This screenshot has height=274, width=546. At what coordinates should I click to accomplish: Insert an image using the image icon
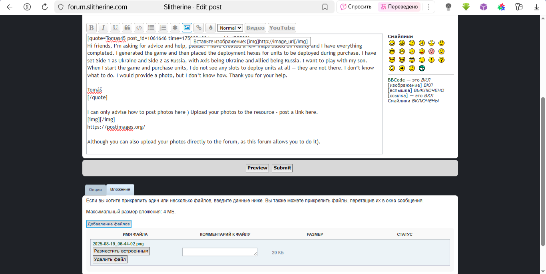coord(187,28)
